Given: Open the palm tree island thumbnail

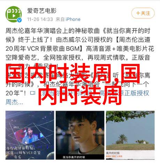Looking at the screenshot, I should click(x=130, y=135).
